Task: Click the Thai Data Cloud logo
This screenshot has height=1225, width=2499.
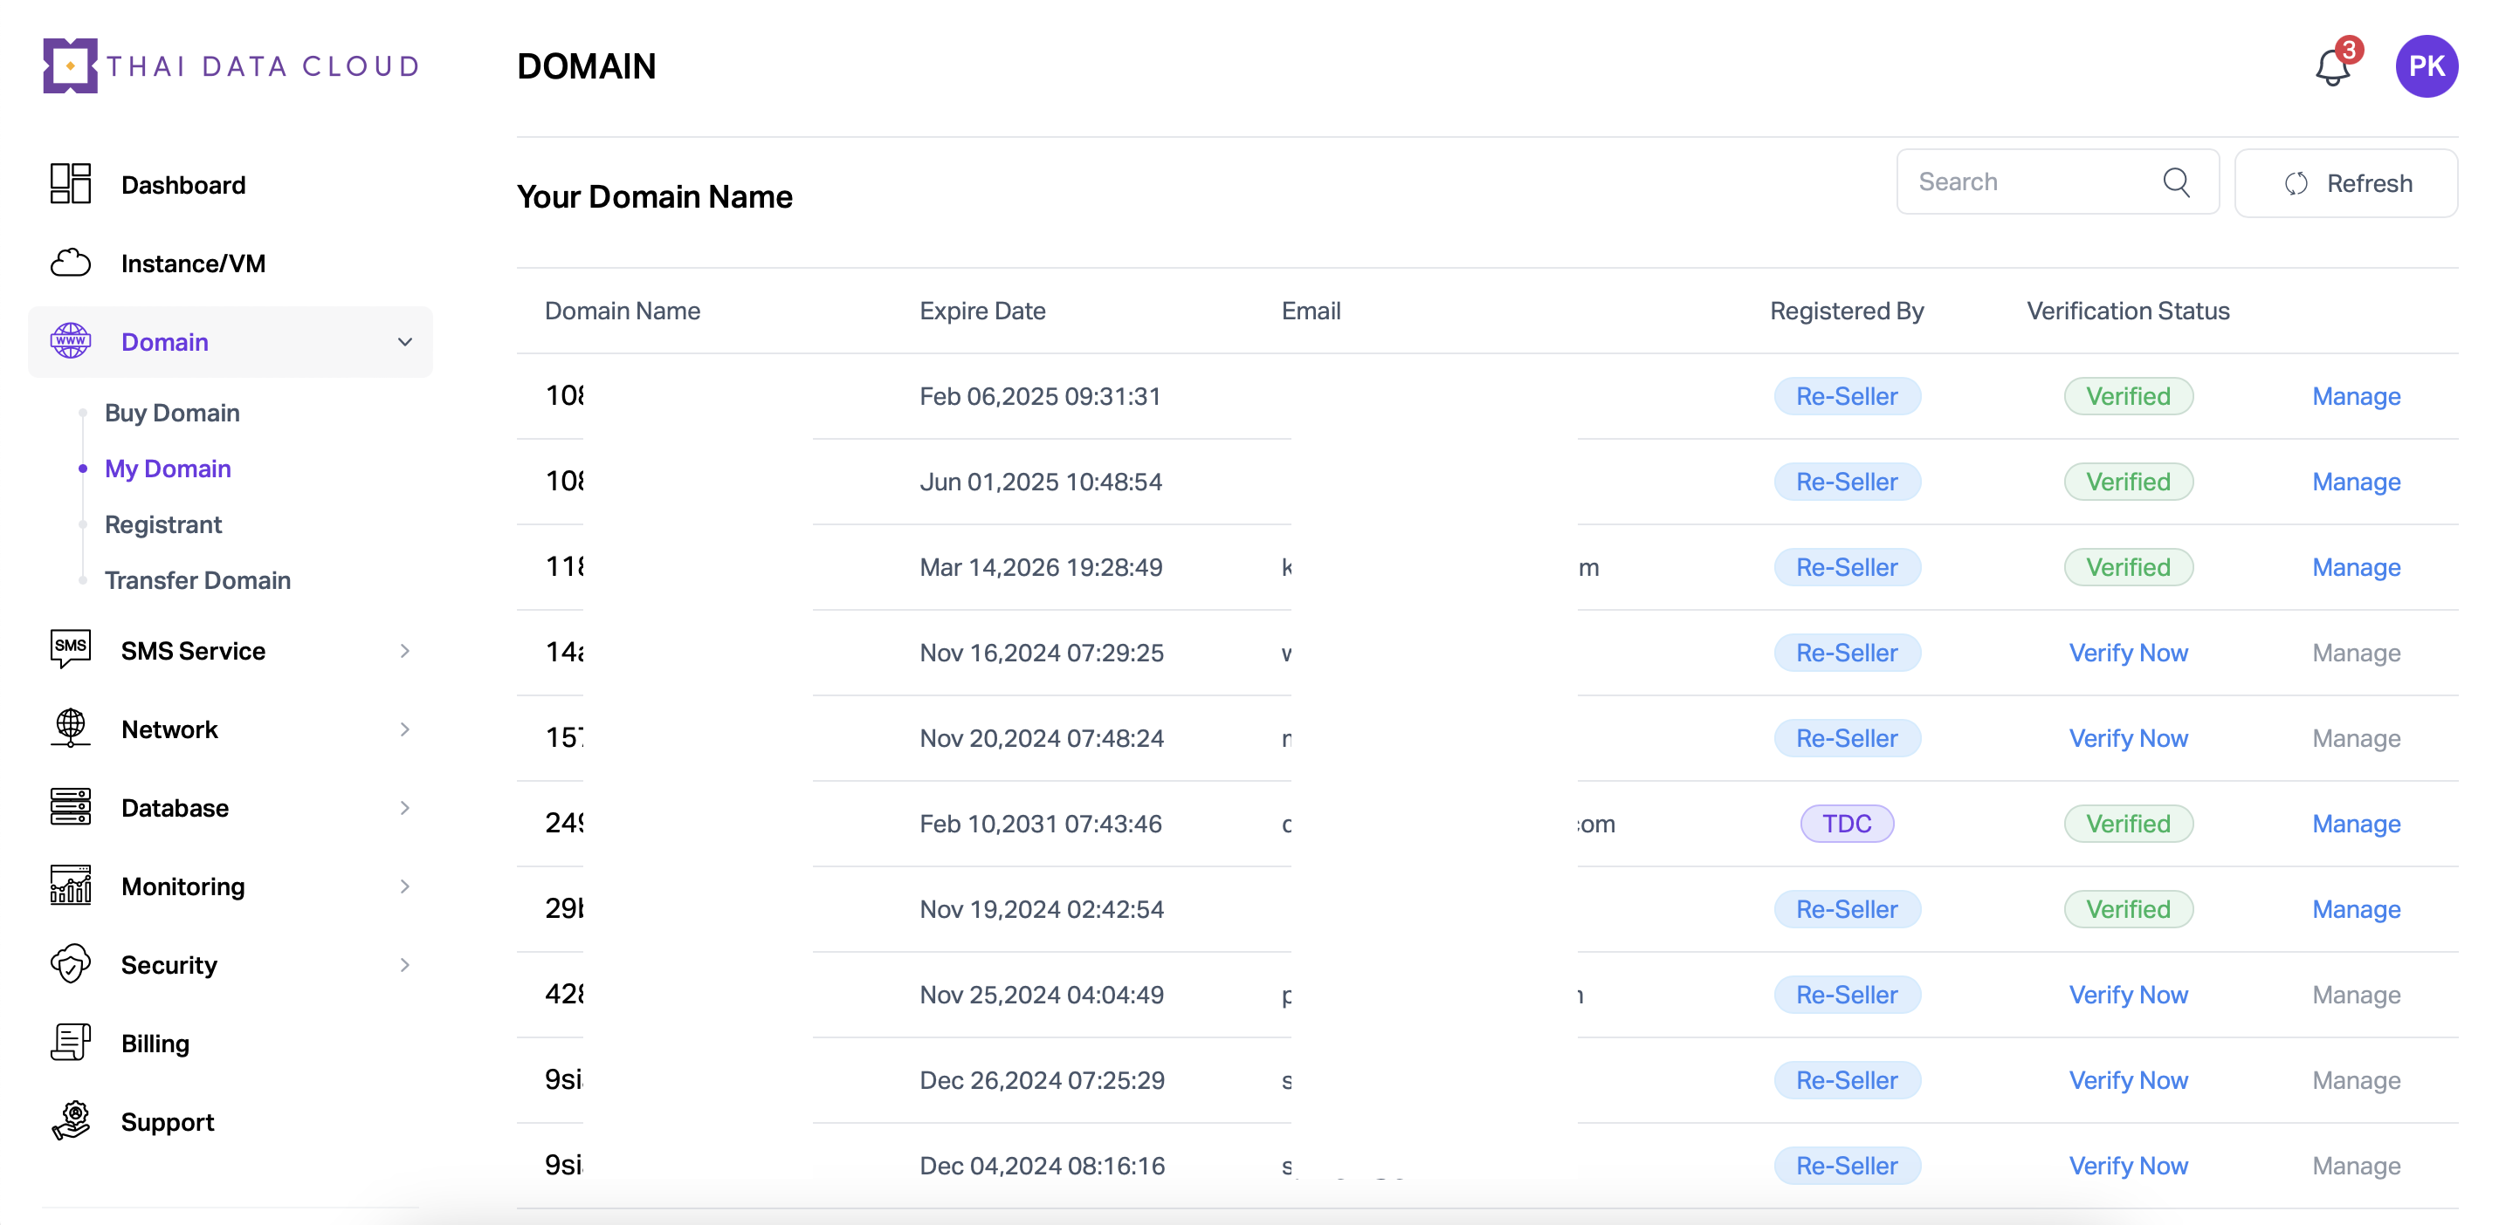Action: [x=231, y=66]
